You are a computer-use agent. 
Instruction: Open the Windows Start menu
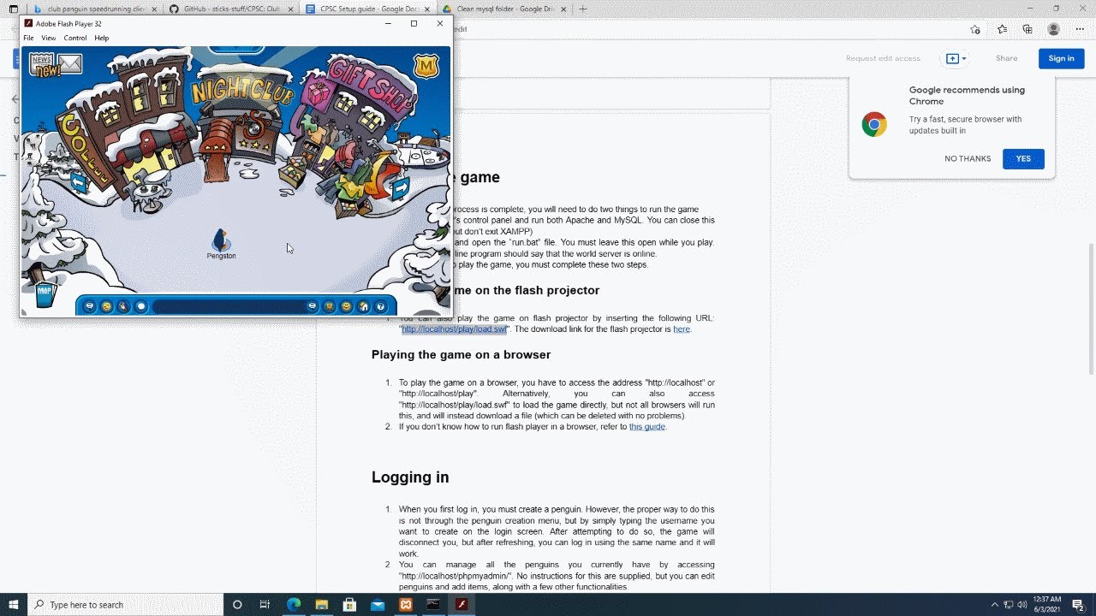point(14,605)
